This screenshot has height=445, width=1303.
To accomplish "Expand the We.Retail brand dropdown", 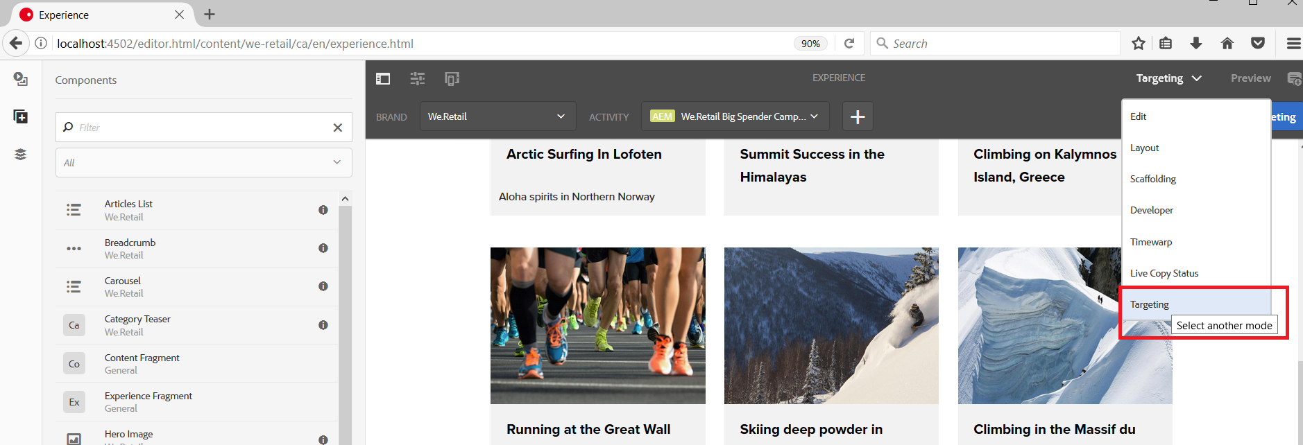I will 497,116.
